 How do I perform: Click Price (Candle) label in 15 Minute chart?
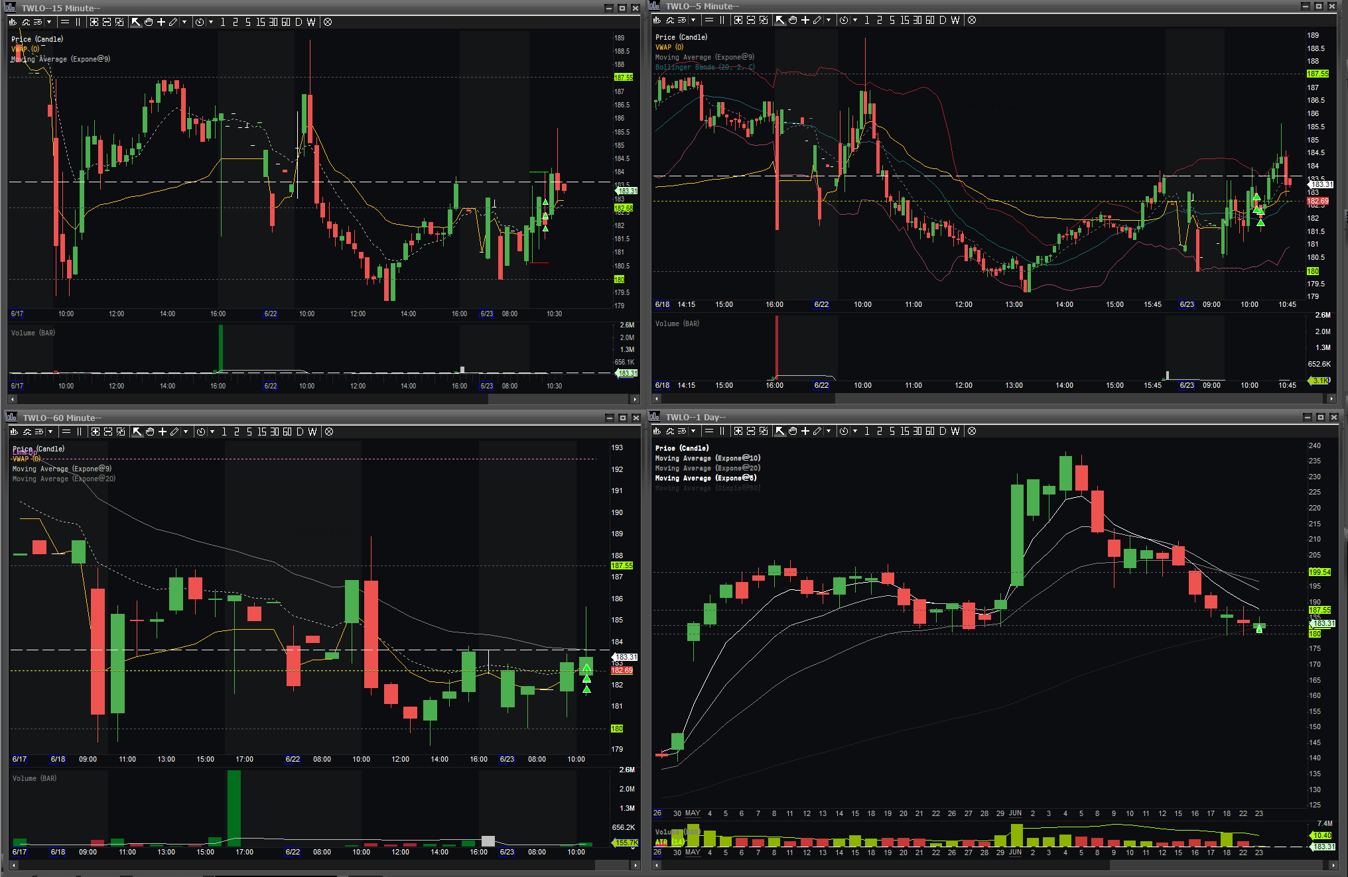(37, 39)
